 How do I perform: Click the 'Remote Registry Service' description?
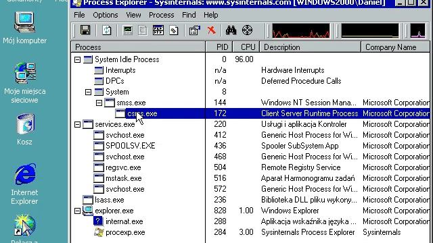point(300,167)
